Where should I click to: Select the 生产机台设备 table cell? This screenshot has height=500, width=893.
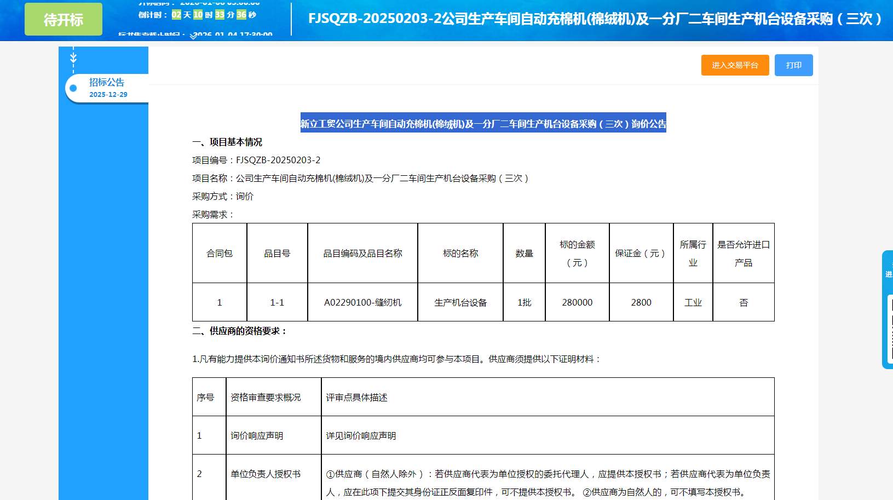pos(460,302)
